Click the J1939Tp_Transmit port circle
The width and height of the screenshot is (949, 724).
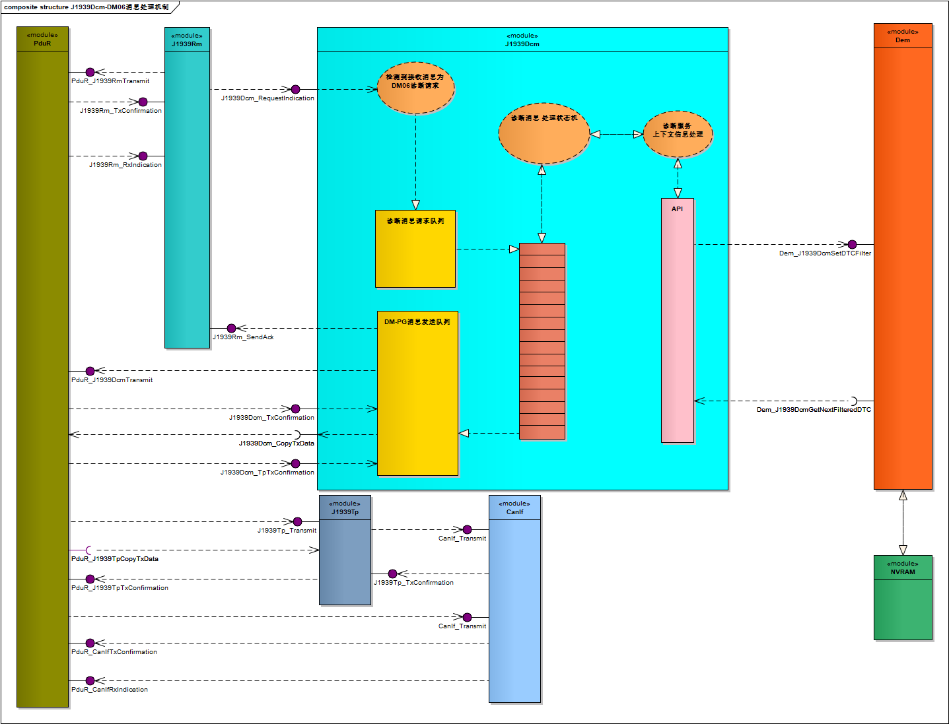click(297, 521)
